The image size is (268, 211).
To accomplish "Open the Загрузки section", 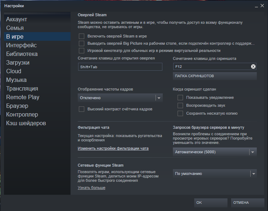I will click(x=37, y=62).
